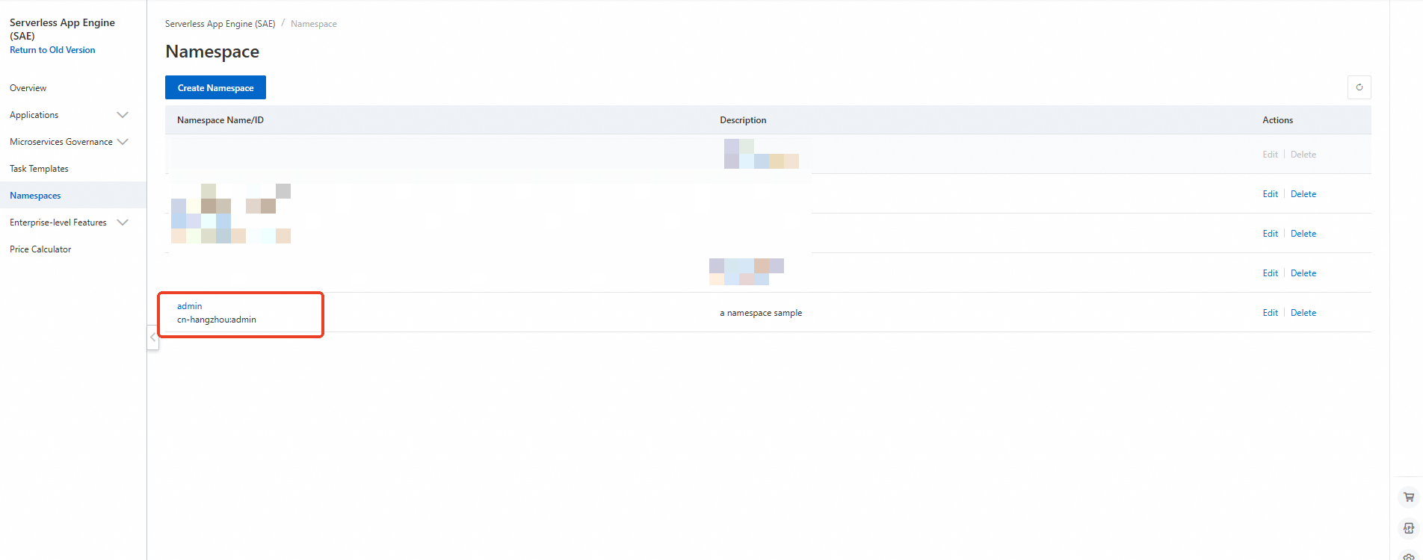1423x560 pixels.
Task: Click the Serverless App Engine (SAE) sidebar title
Action: (x=62, y=29)
